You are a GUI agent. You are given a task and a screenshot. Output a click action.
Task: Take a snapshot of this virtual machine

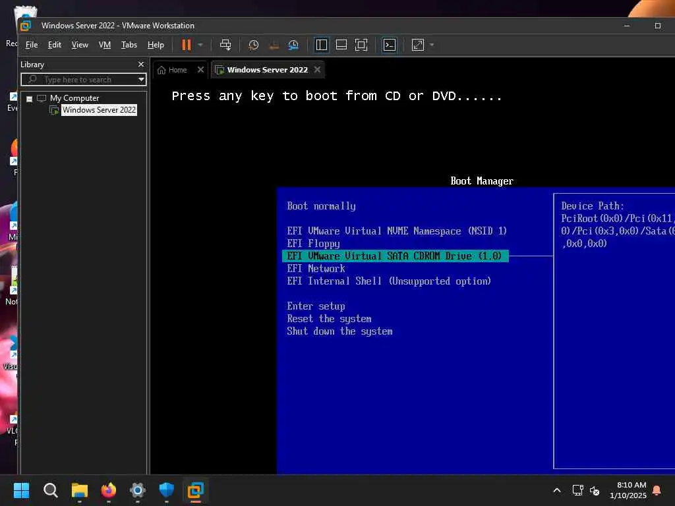[254, 45]
